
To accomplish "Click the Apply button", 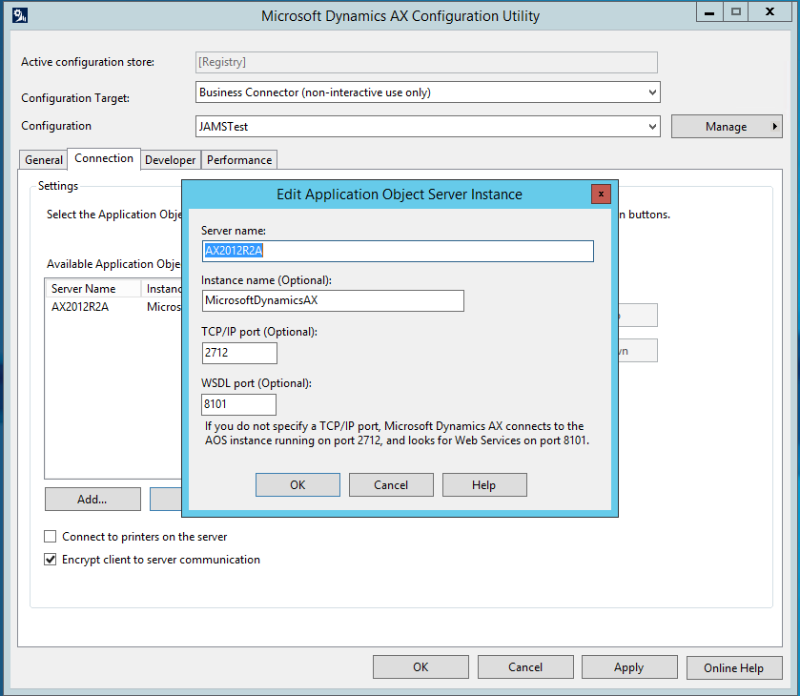I will (x=628, y=667).
